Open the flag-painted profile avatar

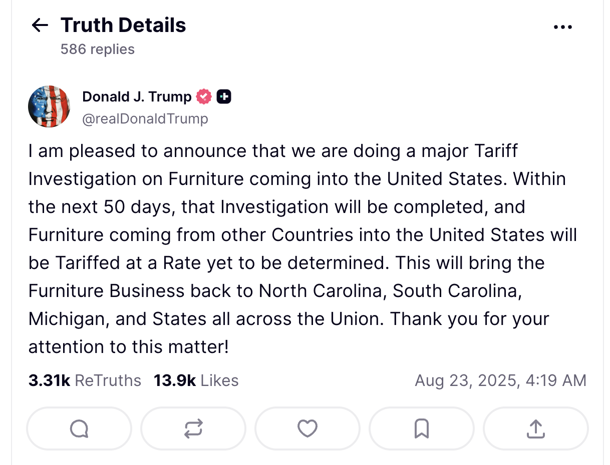[49, 106]
